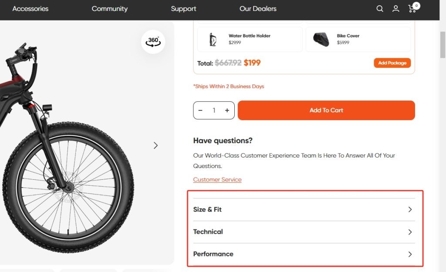The image size is (446, 272).
Task: Expand the Performance section
Action: [304, 254]
